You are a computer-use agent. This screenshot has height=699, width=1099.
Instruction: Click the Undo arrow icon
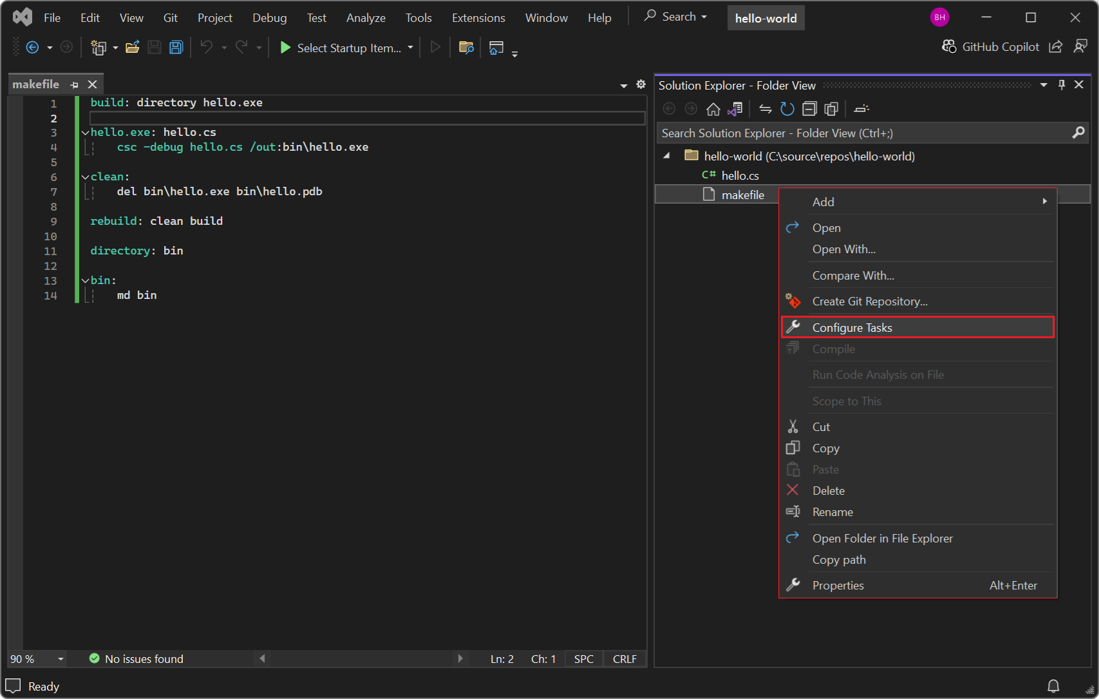207,47
